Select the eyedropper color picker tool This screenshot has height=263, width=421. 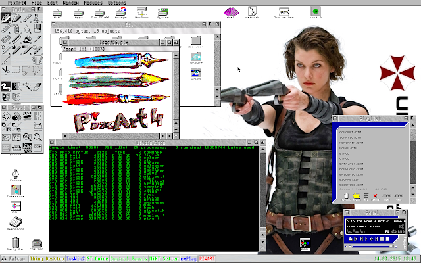(x=37, y=38)
